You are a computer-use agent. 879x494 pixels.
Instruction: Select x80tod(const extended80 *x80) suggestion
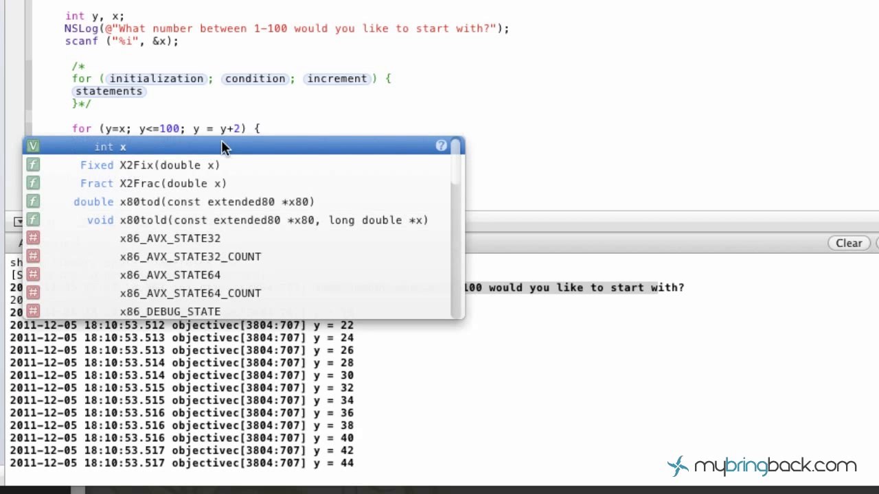coord(237,202)
